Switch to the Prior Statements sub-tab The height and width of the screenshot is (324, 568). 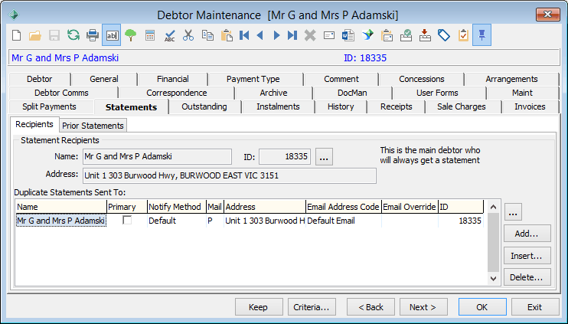coord(93,126)
